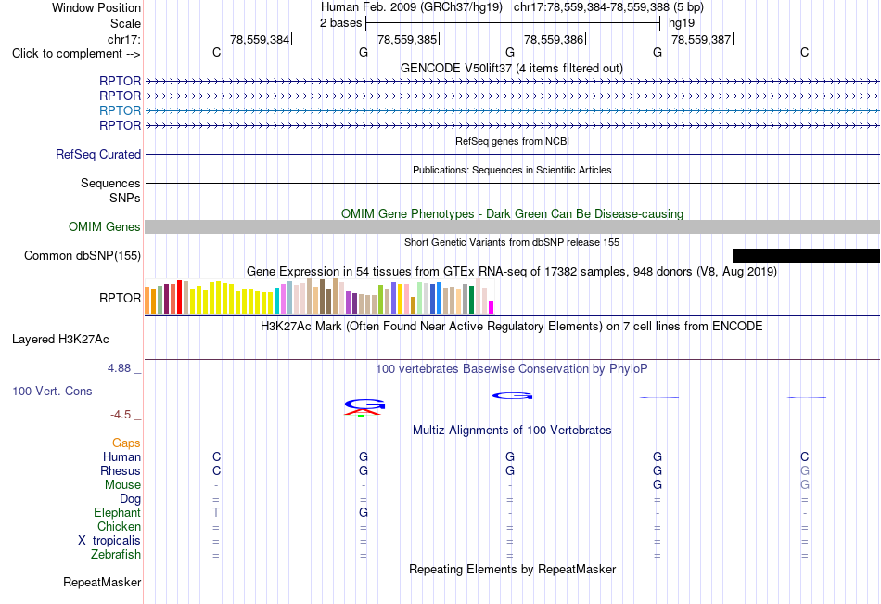881x604 pixels.
Task: Click the -4.5 PhyloP scale value
Action: click(x=121, y=415)
